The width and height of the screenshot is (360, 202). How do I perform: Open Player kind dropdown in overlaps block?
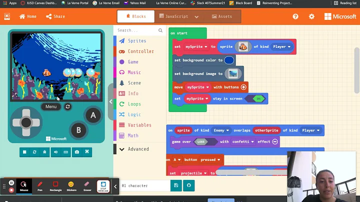310,130
